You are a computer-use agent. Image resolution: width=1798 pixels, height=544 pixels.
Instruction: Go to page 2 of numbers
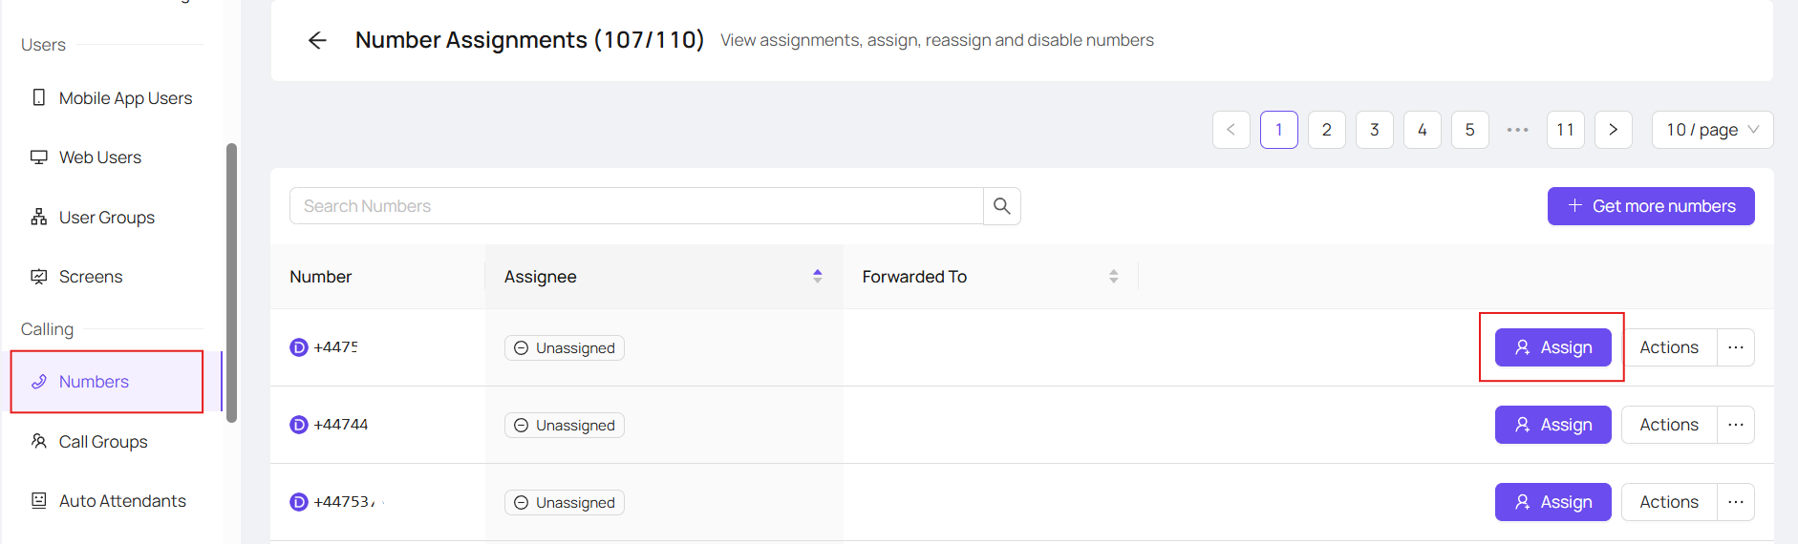1327,130
